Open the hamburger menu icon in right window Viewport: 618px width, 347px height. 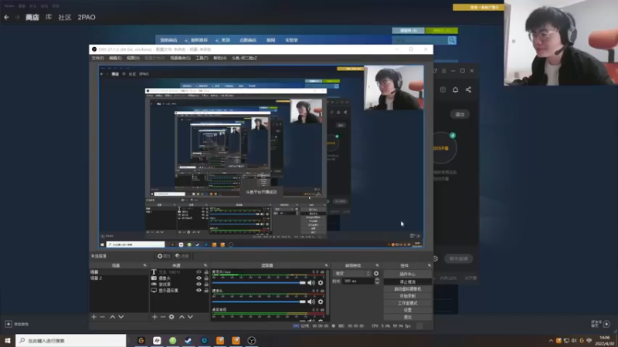443,71
